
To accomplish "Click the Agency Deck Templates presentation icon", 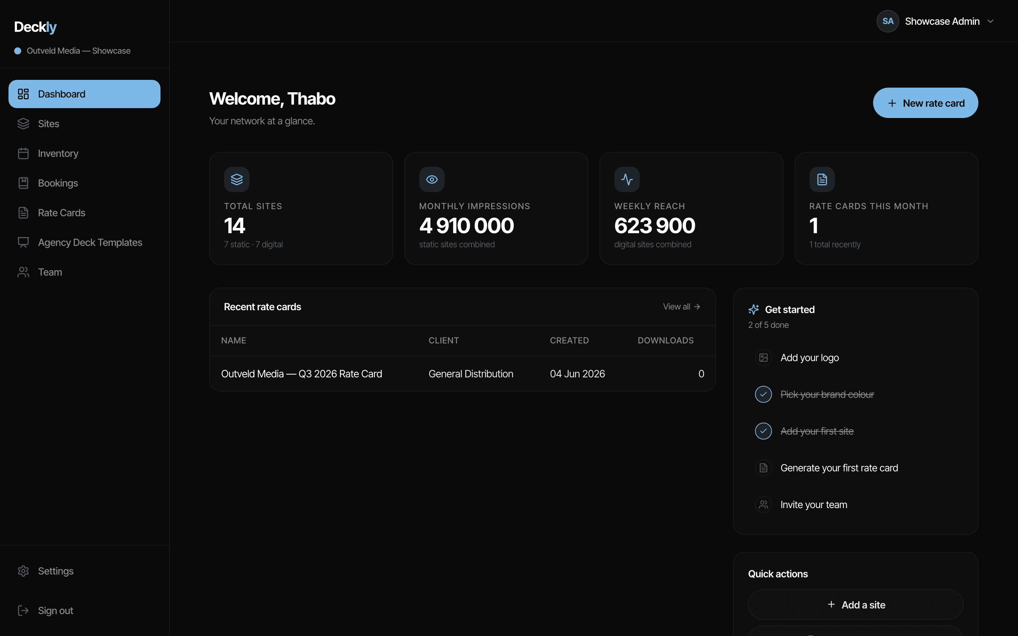I will tap(23, 242).
